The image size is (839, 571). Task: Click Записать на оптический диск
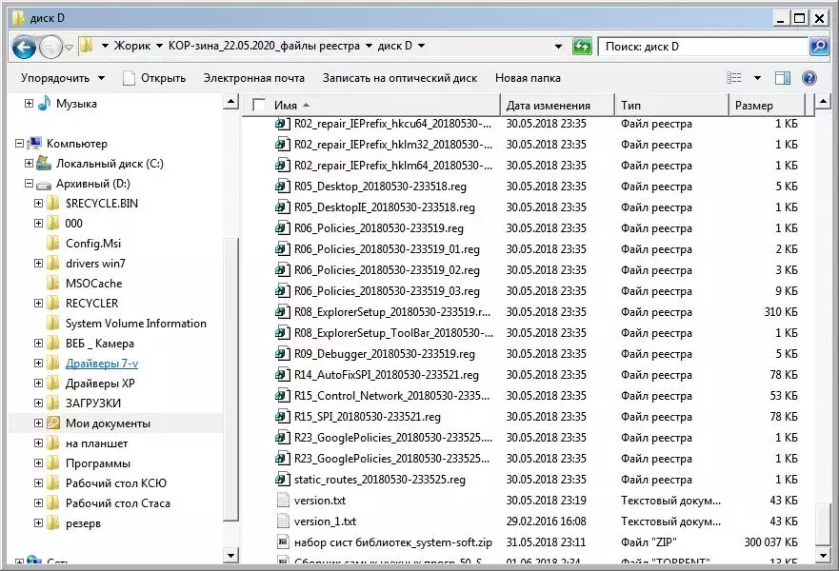click(400, 78)
